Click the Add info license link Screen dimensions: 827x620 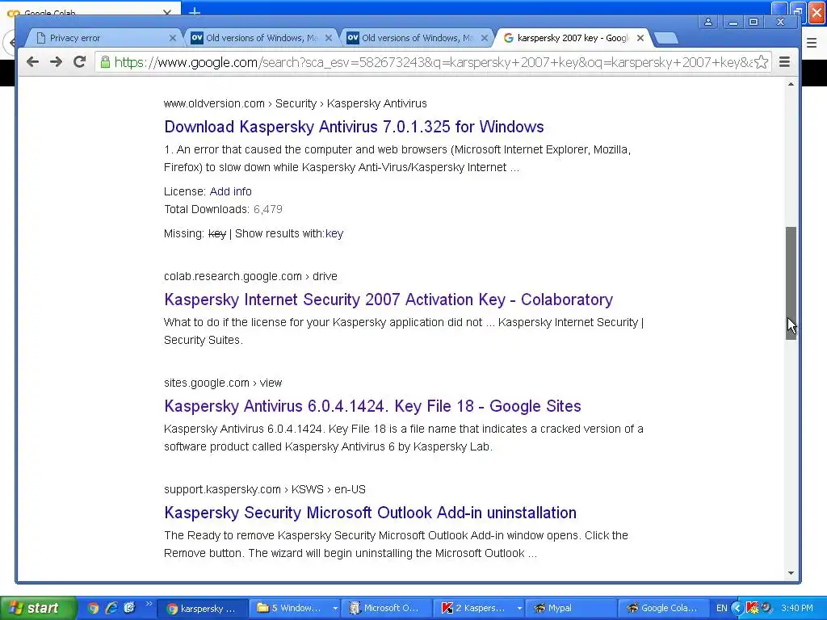(x=230, y=191)
